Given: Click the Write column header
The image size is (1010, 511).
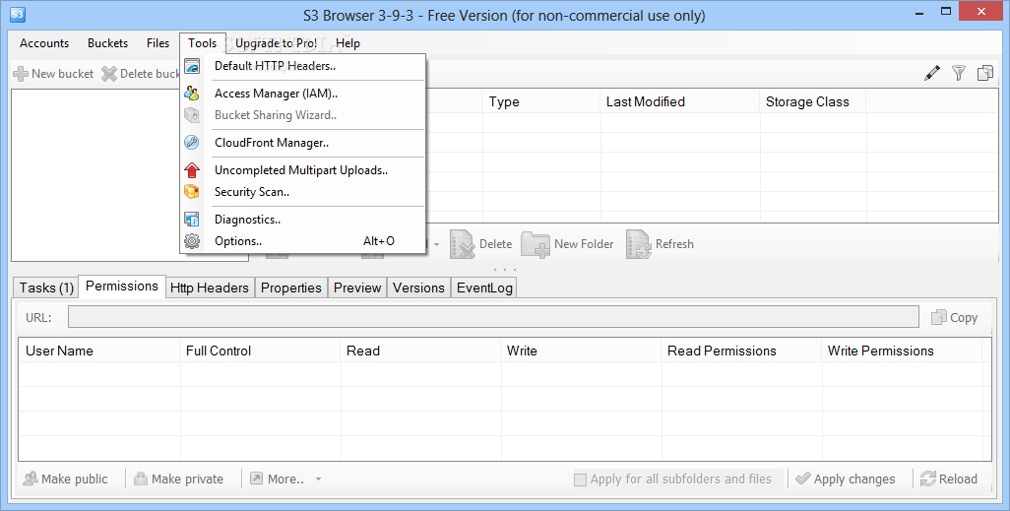Looking at the screenshot, I should click(581, 351).
